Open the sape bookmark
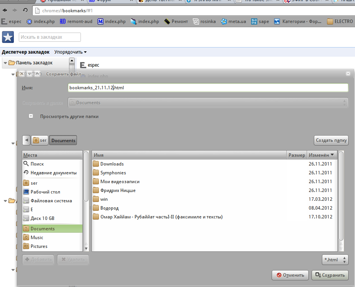355x287 pixels. (260, 21)
